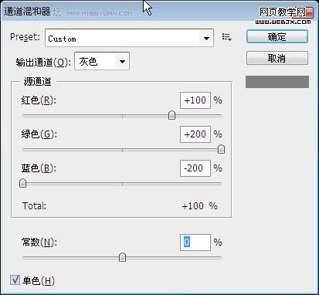Click the 绿色(G) slider handle
Viewport: 319px width, 295px height.
coord(221,149)
